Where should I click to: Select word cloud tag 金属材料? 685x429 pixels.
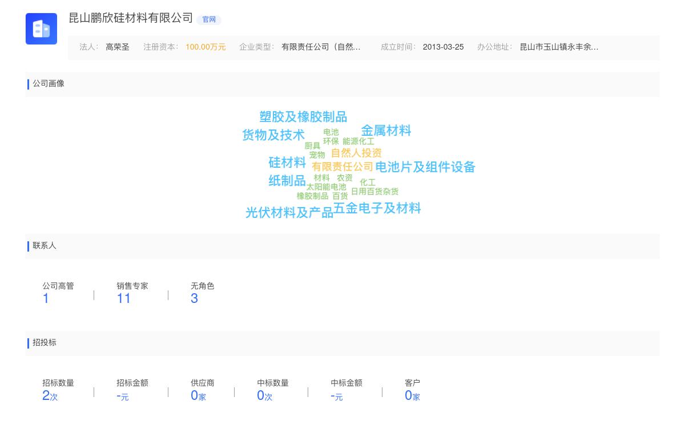coord(386,131)
